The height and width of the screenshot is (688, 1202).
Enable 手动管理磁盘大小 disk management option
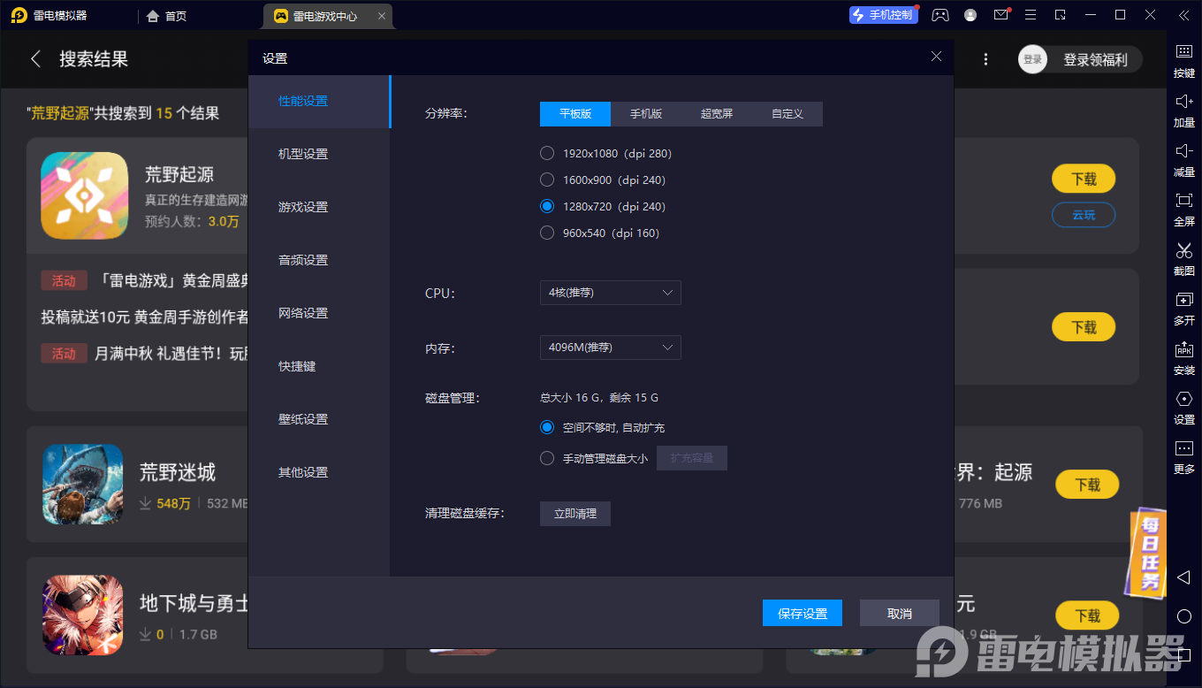point(546,458)
